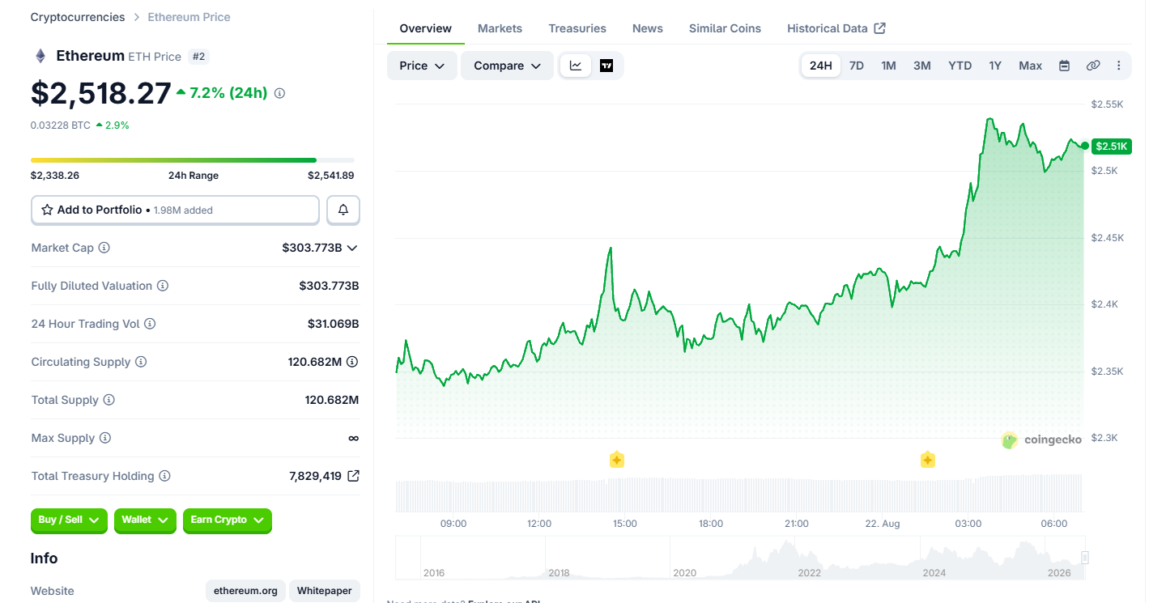The image size is (1149, 603).
Task: Open Fully Diluted Valuation info icon
Action: coord(163,286)
